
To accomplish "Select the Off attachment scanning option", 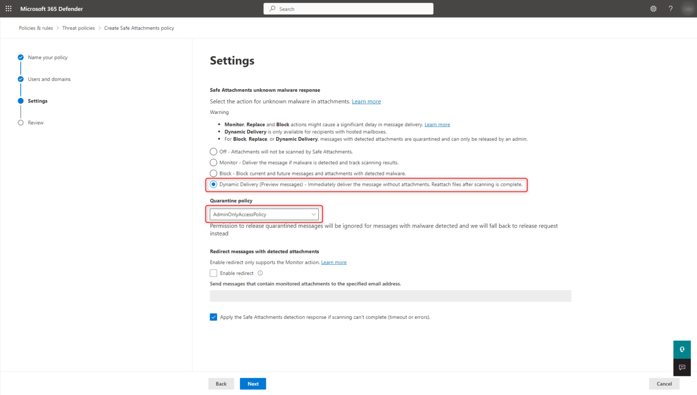I will point(213,151).
